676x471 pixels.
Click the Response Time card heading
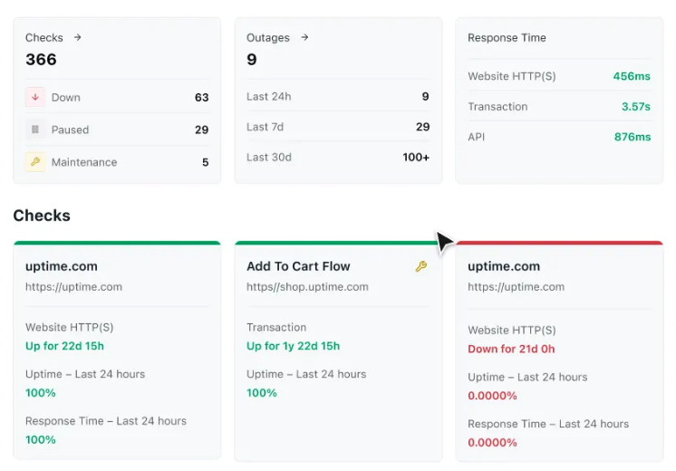pos(507,38)
